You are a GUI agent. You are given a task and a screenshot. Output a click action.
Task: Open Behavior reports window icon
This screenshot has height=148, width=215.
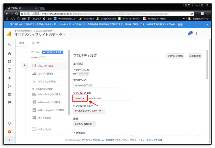pyautogui.click(x=9, y=94)
